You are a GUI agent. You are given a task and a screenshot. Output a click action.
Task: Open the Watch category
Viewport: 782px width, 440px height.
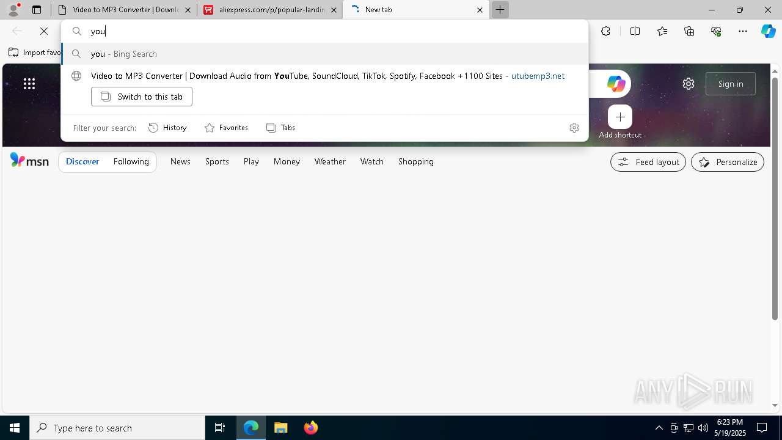click(x=371, y=162)
